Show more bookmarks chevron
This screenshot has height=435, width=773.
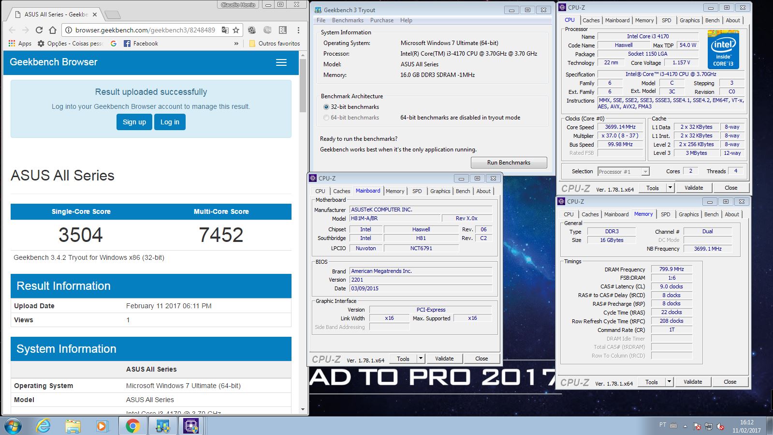[x=236, y=44]
